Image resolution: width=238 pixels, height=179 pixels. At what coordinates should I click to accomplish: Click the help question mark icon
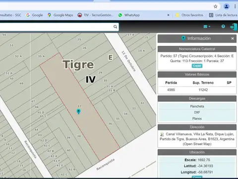[x=223, y=26]
